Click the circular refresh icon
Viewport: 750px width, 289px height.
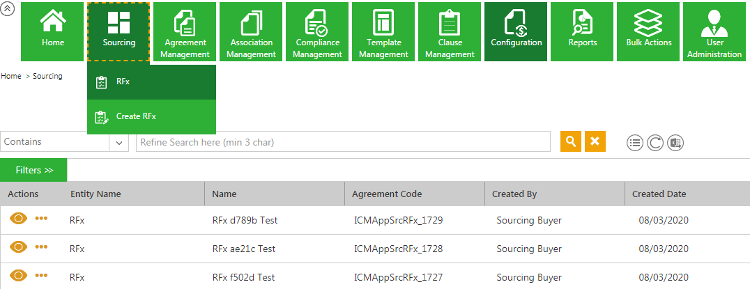655,143
